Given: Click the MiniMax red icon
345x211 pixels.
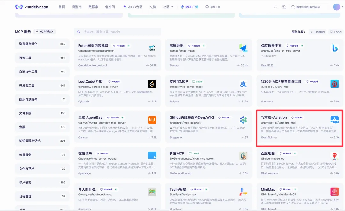Looking at the screenshot, I should click(335, 192).
